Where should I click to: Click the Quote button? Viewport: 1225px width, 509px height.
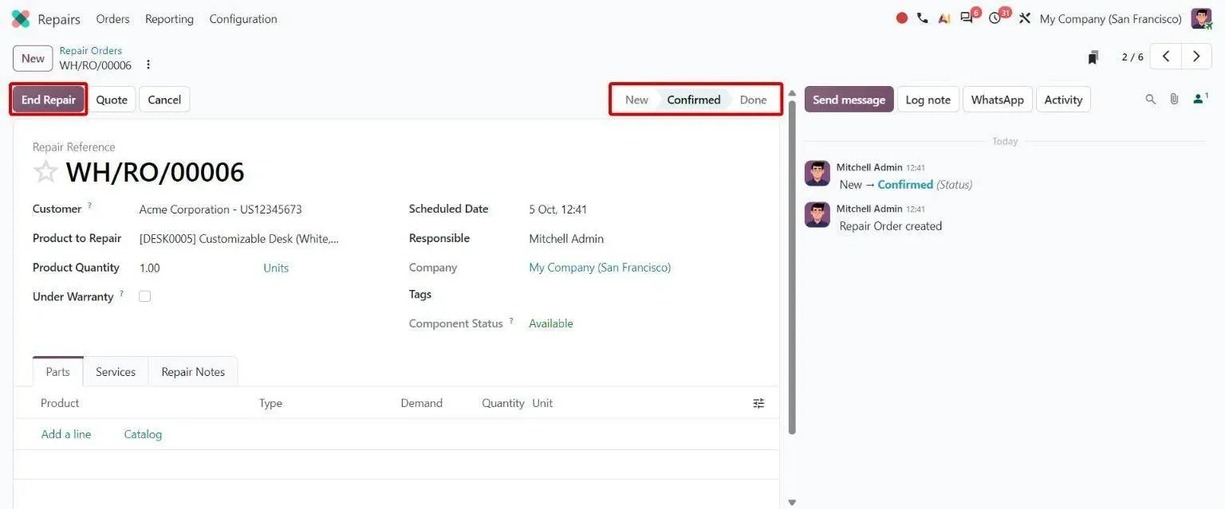point(112,100)
